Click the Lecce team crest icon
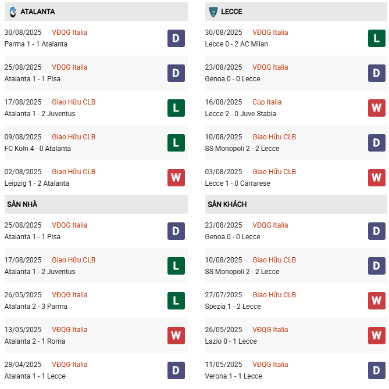 tap(213, 12)
